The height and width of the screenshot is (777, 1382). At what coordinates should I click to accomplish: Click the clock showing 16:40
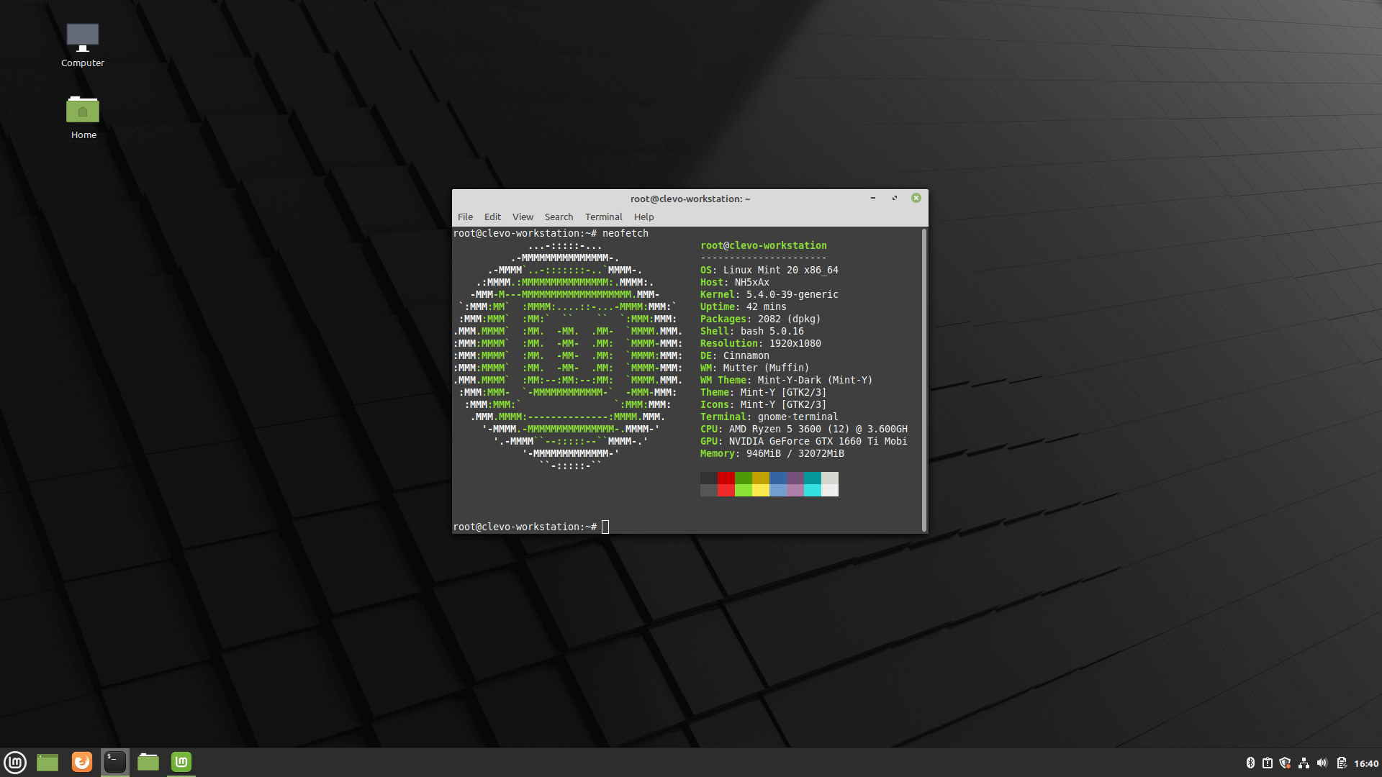click(x=1364, y=763)
